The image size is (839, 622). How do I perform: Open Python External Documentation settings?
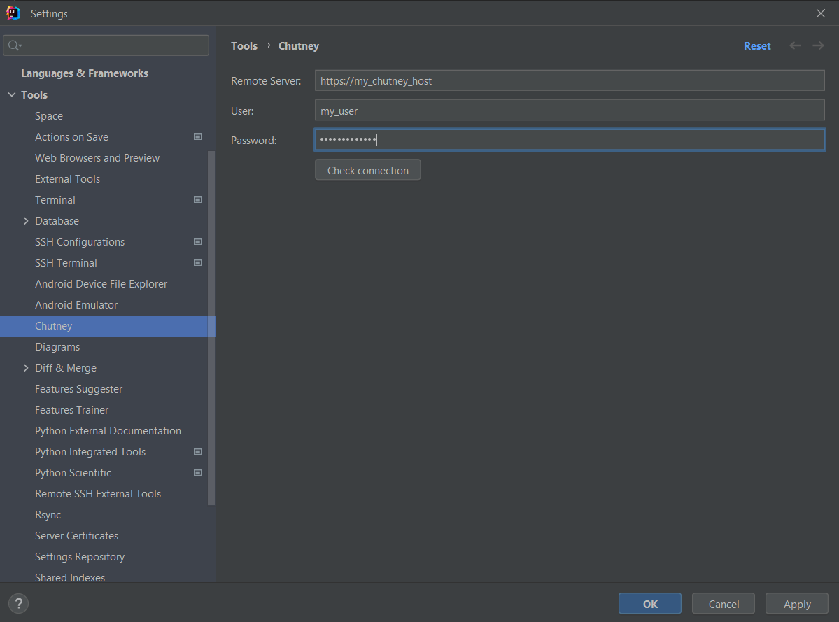coord(108,430)
